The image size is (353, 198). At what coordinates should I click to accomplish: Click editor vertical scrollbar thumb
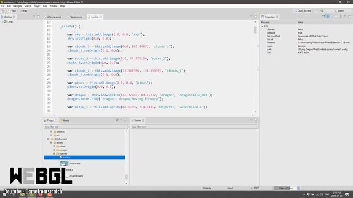coord(255,30)
